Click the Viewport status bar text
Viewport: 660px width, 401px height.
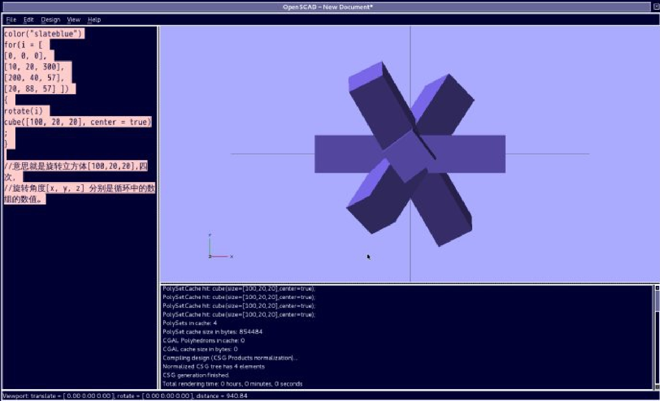tap(125, 396)
